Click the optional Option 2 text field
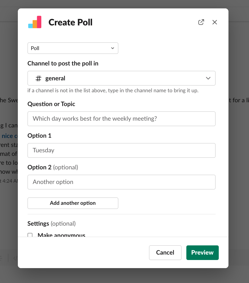 pos(121,182)
